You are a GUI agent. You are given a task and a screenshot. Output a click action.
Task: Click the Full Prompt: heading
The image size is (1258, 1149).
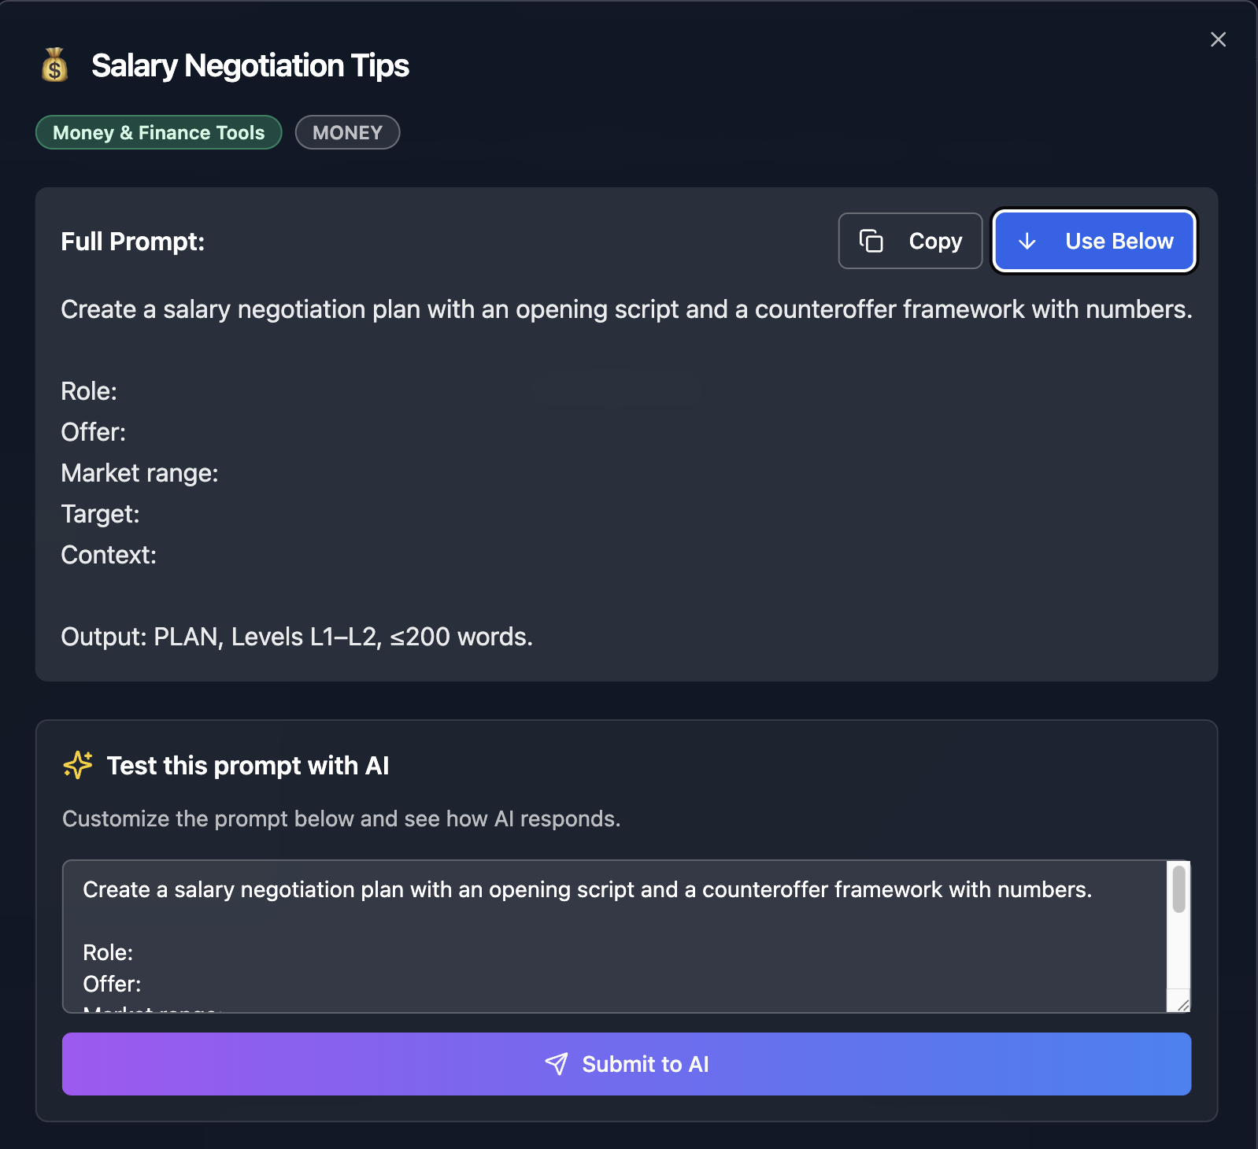point(132,241)
